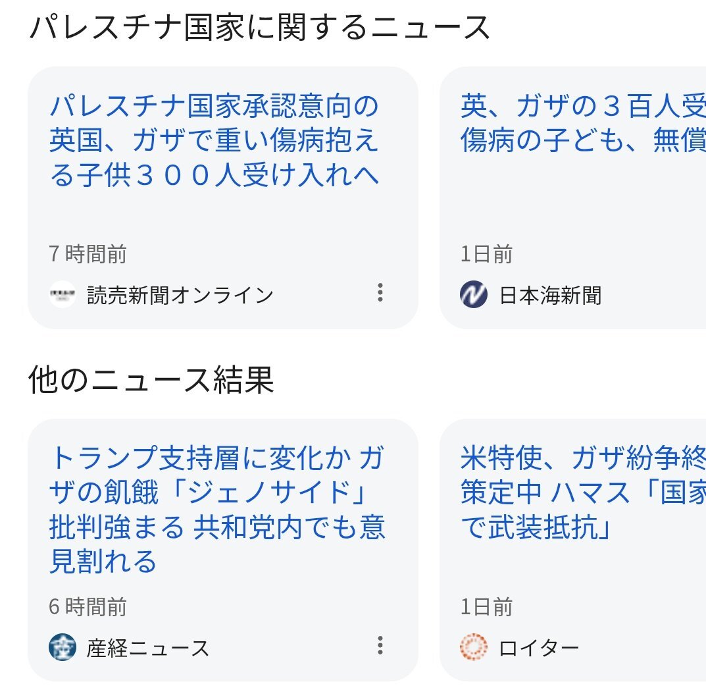Click the 産経ニュース source name text
This screenshot has width=706, height=686.
coord(147,648)
